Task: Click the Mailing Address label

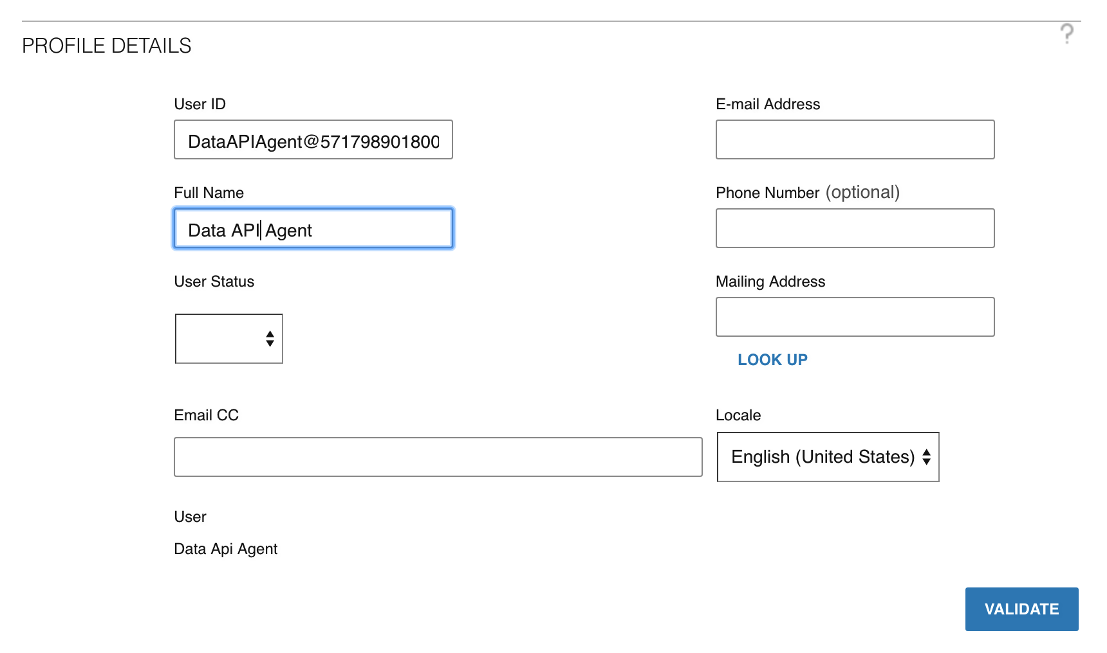Action: 770,282
